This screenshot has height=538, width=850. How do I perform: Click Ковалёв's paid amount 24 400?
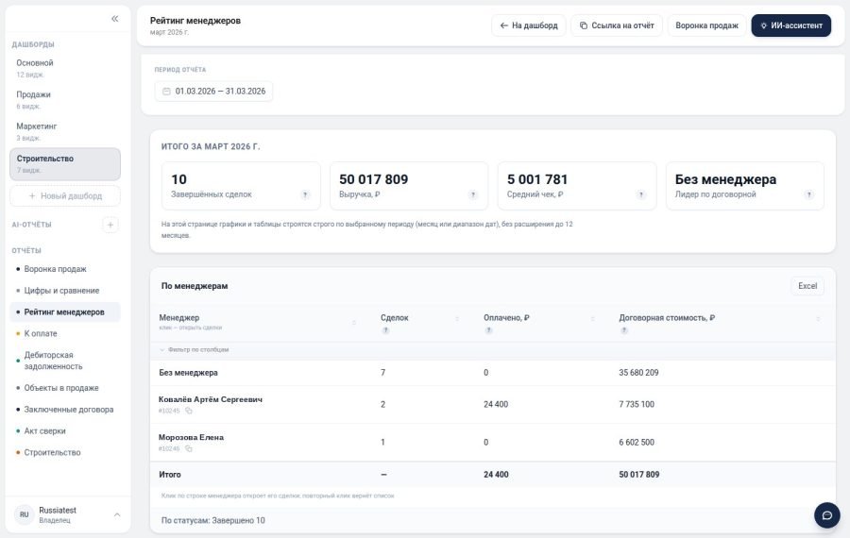[x=496, y=405]
